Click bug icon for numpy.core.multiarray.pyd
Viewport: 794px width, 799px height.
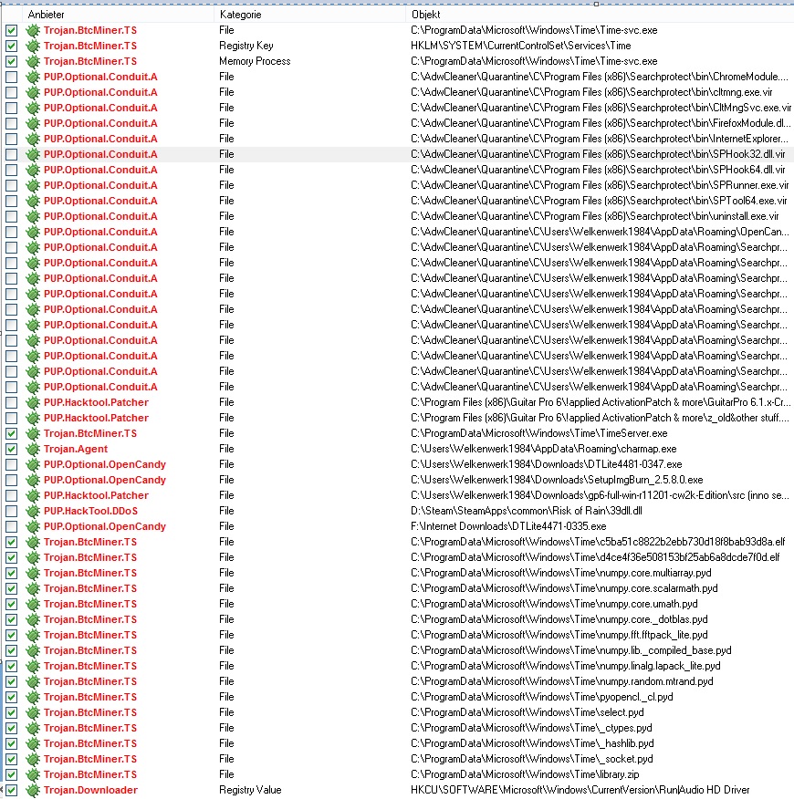tap(33, 574)
